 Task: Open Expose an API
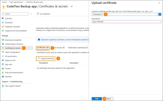point(10,60)
